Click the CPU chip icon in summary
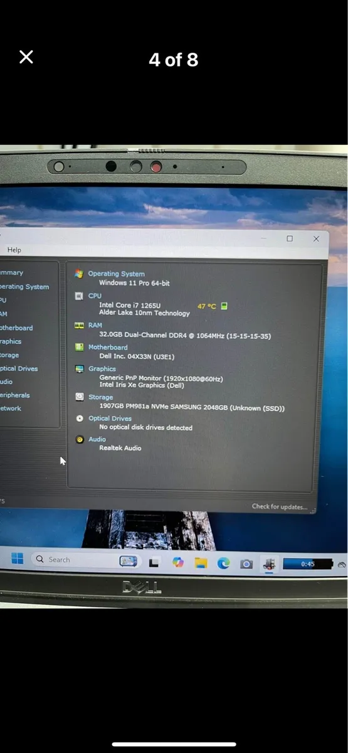Viewport: 348px width, 753px height. pyautogui.click(x=79, y=296)
